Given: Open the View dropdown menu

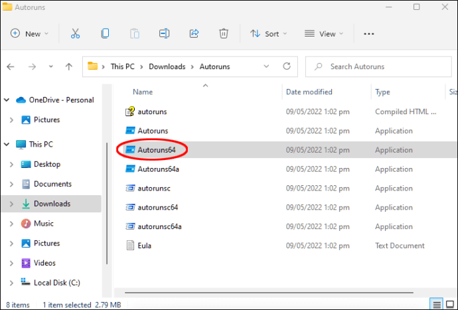Looking at the screenshot, I should [x=324, y=33].
